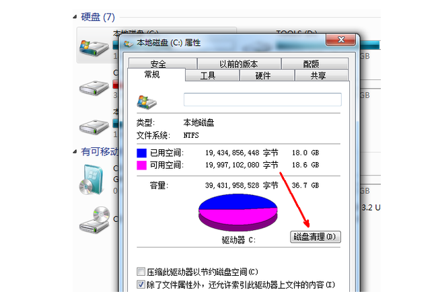Uncheck the allow file content indexing checkbox

click(x=141, y=284)
